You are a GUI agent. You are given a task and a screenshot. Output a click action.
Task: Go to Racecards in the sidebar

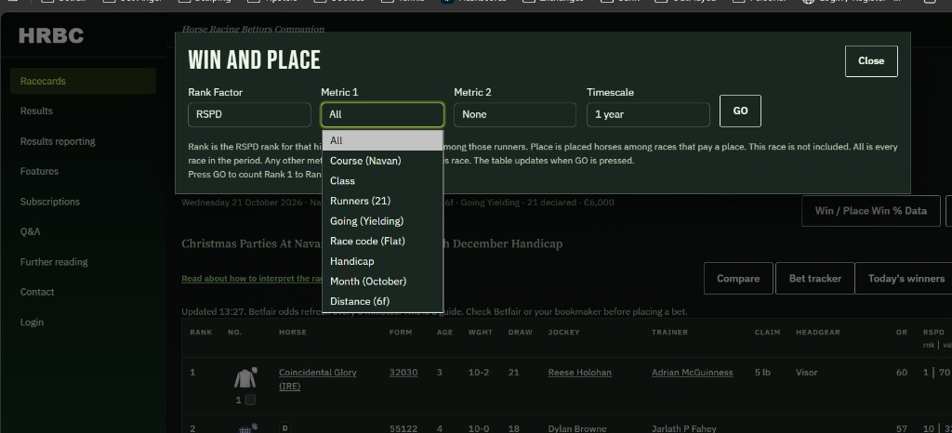pos(83,81)
